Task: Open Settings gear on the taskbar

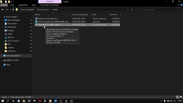Action: (13, 101)
